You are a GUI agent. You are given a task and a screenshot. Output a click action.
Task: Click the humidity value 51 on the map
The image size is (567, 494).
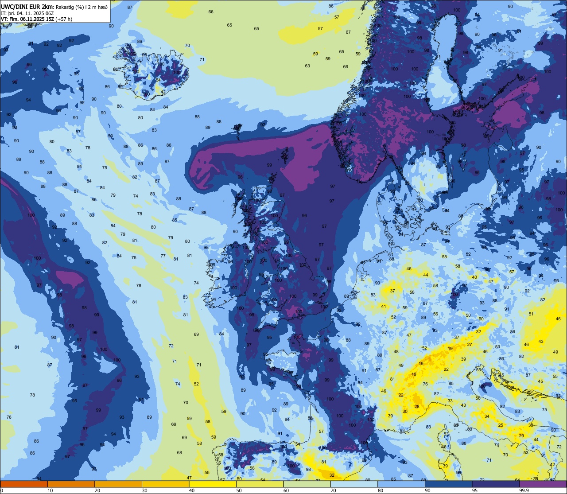[531, 314]
